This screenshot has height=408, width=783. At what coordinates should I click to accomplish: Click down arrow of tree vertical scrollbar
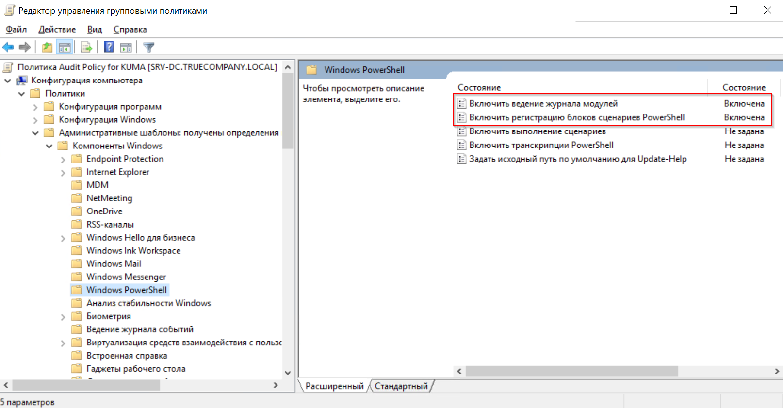click(x=288, y=373)
